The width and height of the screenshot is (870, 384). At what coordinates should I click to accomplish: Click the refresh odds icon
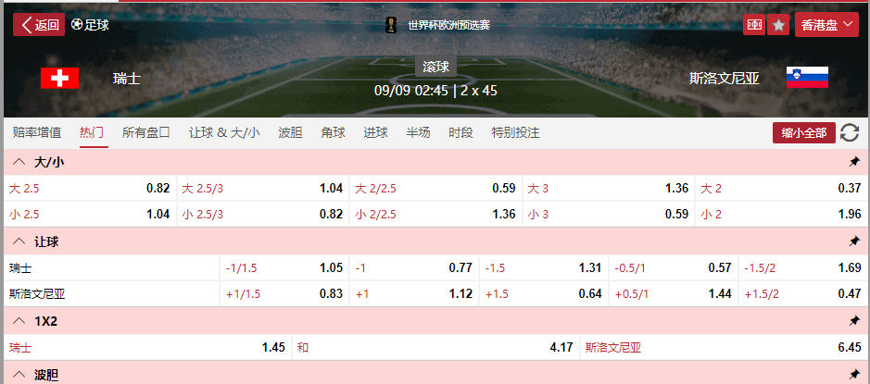(850, 133)
